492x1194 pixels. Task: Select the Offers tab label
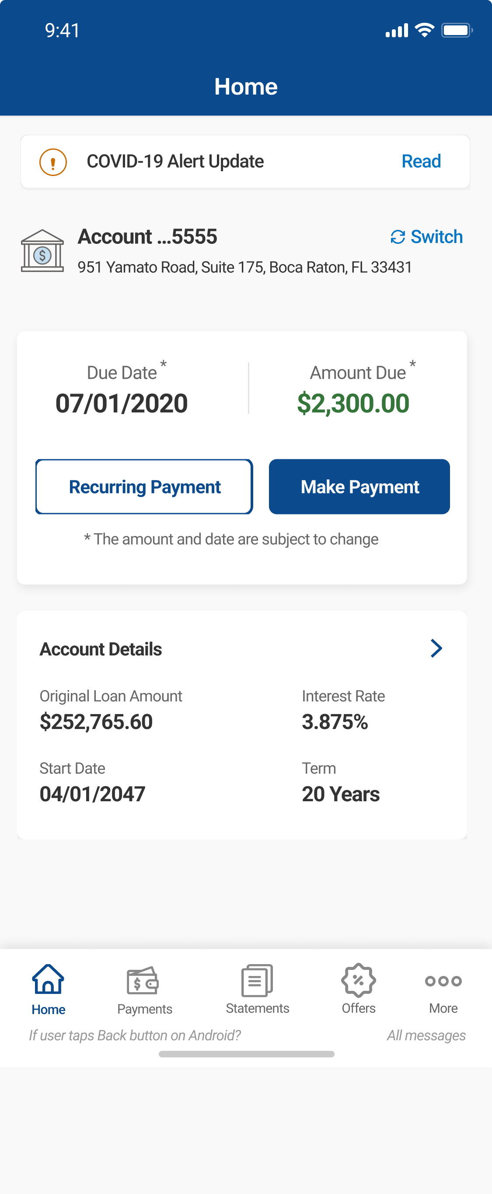358,1008
